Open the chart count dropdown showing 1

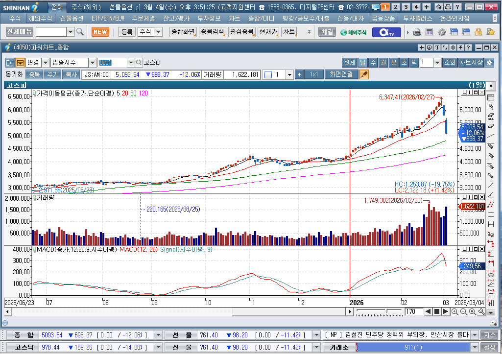coord(289,74)
